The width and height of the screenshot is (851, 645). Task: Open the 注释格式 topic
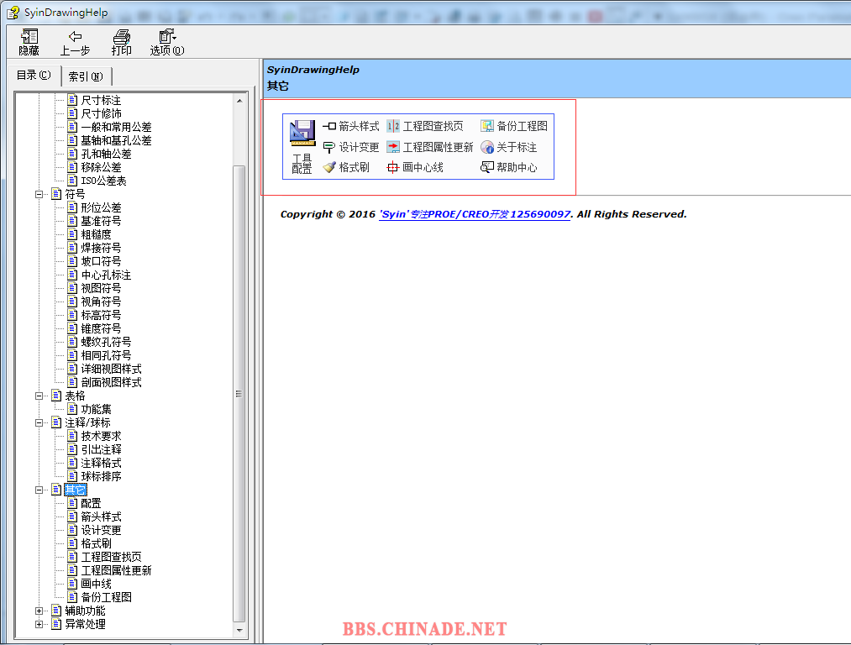[101, 463]
